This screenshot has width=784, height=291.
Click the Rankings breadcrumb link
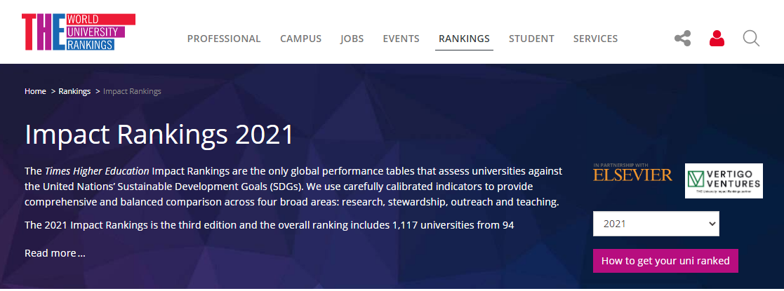coord(74,92)
